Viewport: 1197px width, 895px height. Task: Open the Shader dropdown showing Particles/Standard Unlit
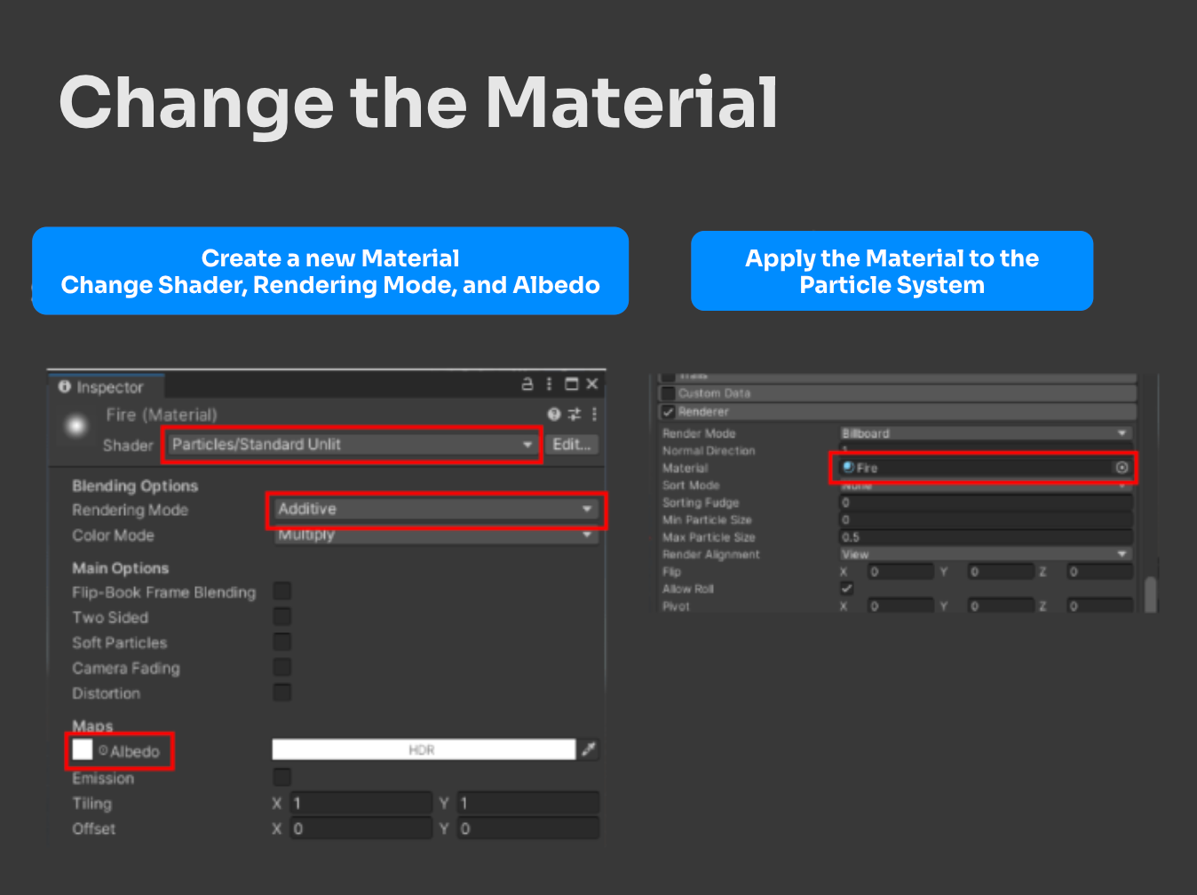353,444
